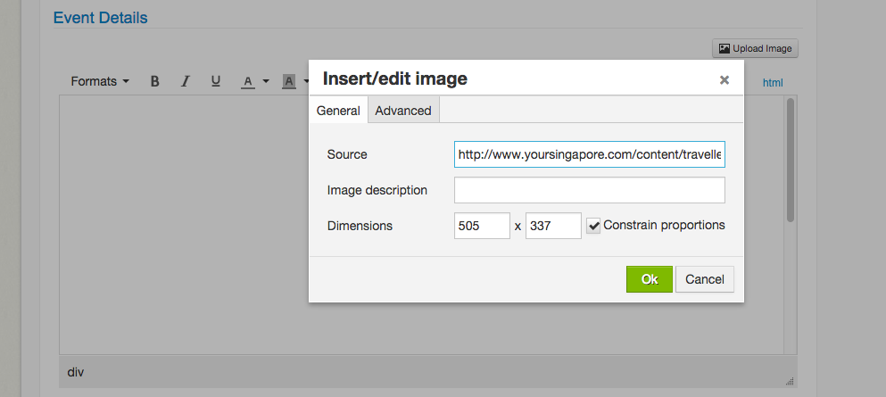Click the image width field 505
886x397 pixels.
tap(482, 226)
